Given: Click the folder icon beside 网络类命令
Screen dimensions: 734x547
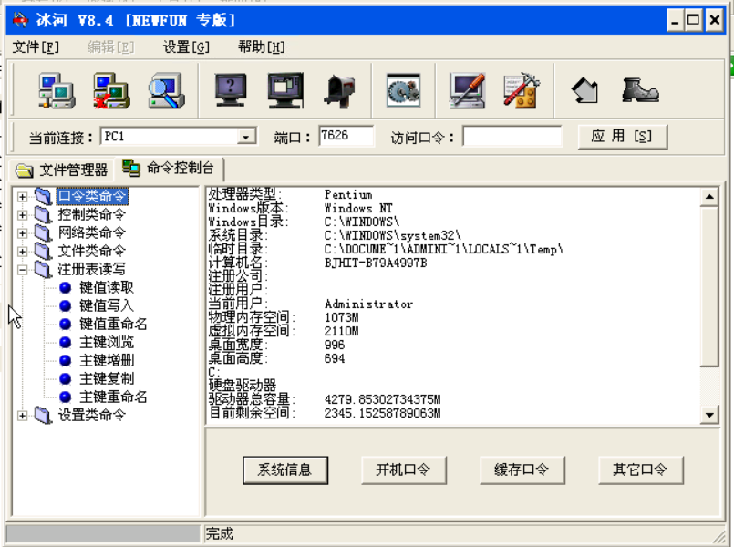Looking at the screenshot, I should 43,233.
